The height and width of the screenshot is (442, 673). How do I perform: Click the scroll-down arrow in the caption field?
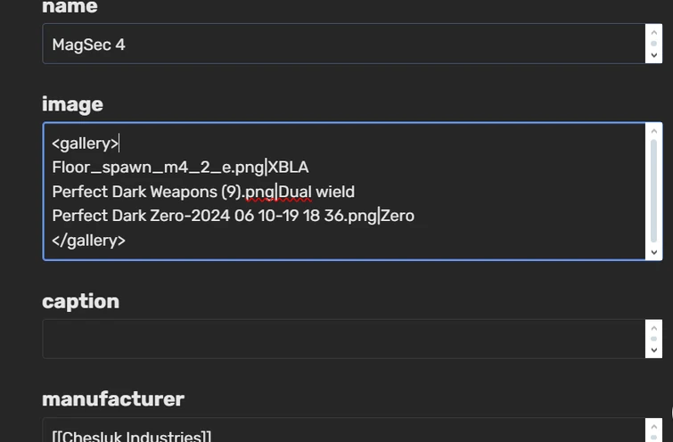click(x=655, y=350)
